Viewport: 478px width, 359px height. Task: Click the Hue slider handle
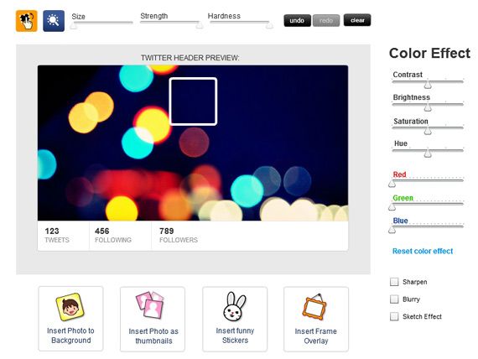[428, 153]
